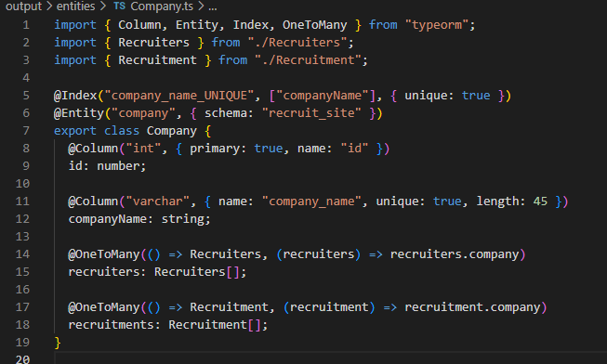The width and height of the screenshot is (607, 364).
Task: Click the @Entity decorator
Action: coord(79,113)
